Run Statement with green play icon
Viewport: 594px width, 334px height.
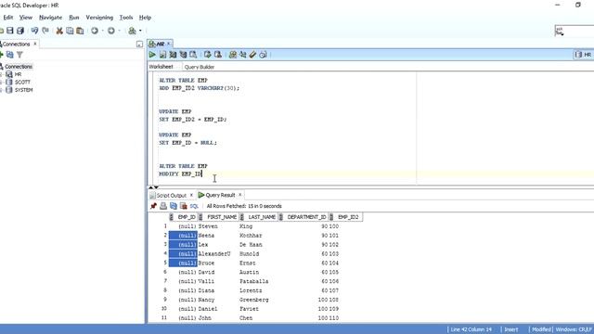(x=152, y=55)
